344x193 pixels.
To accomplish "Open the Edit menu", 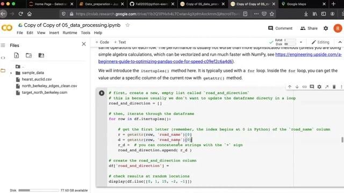I will coord(30,33).
